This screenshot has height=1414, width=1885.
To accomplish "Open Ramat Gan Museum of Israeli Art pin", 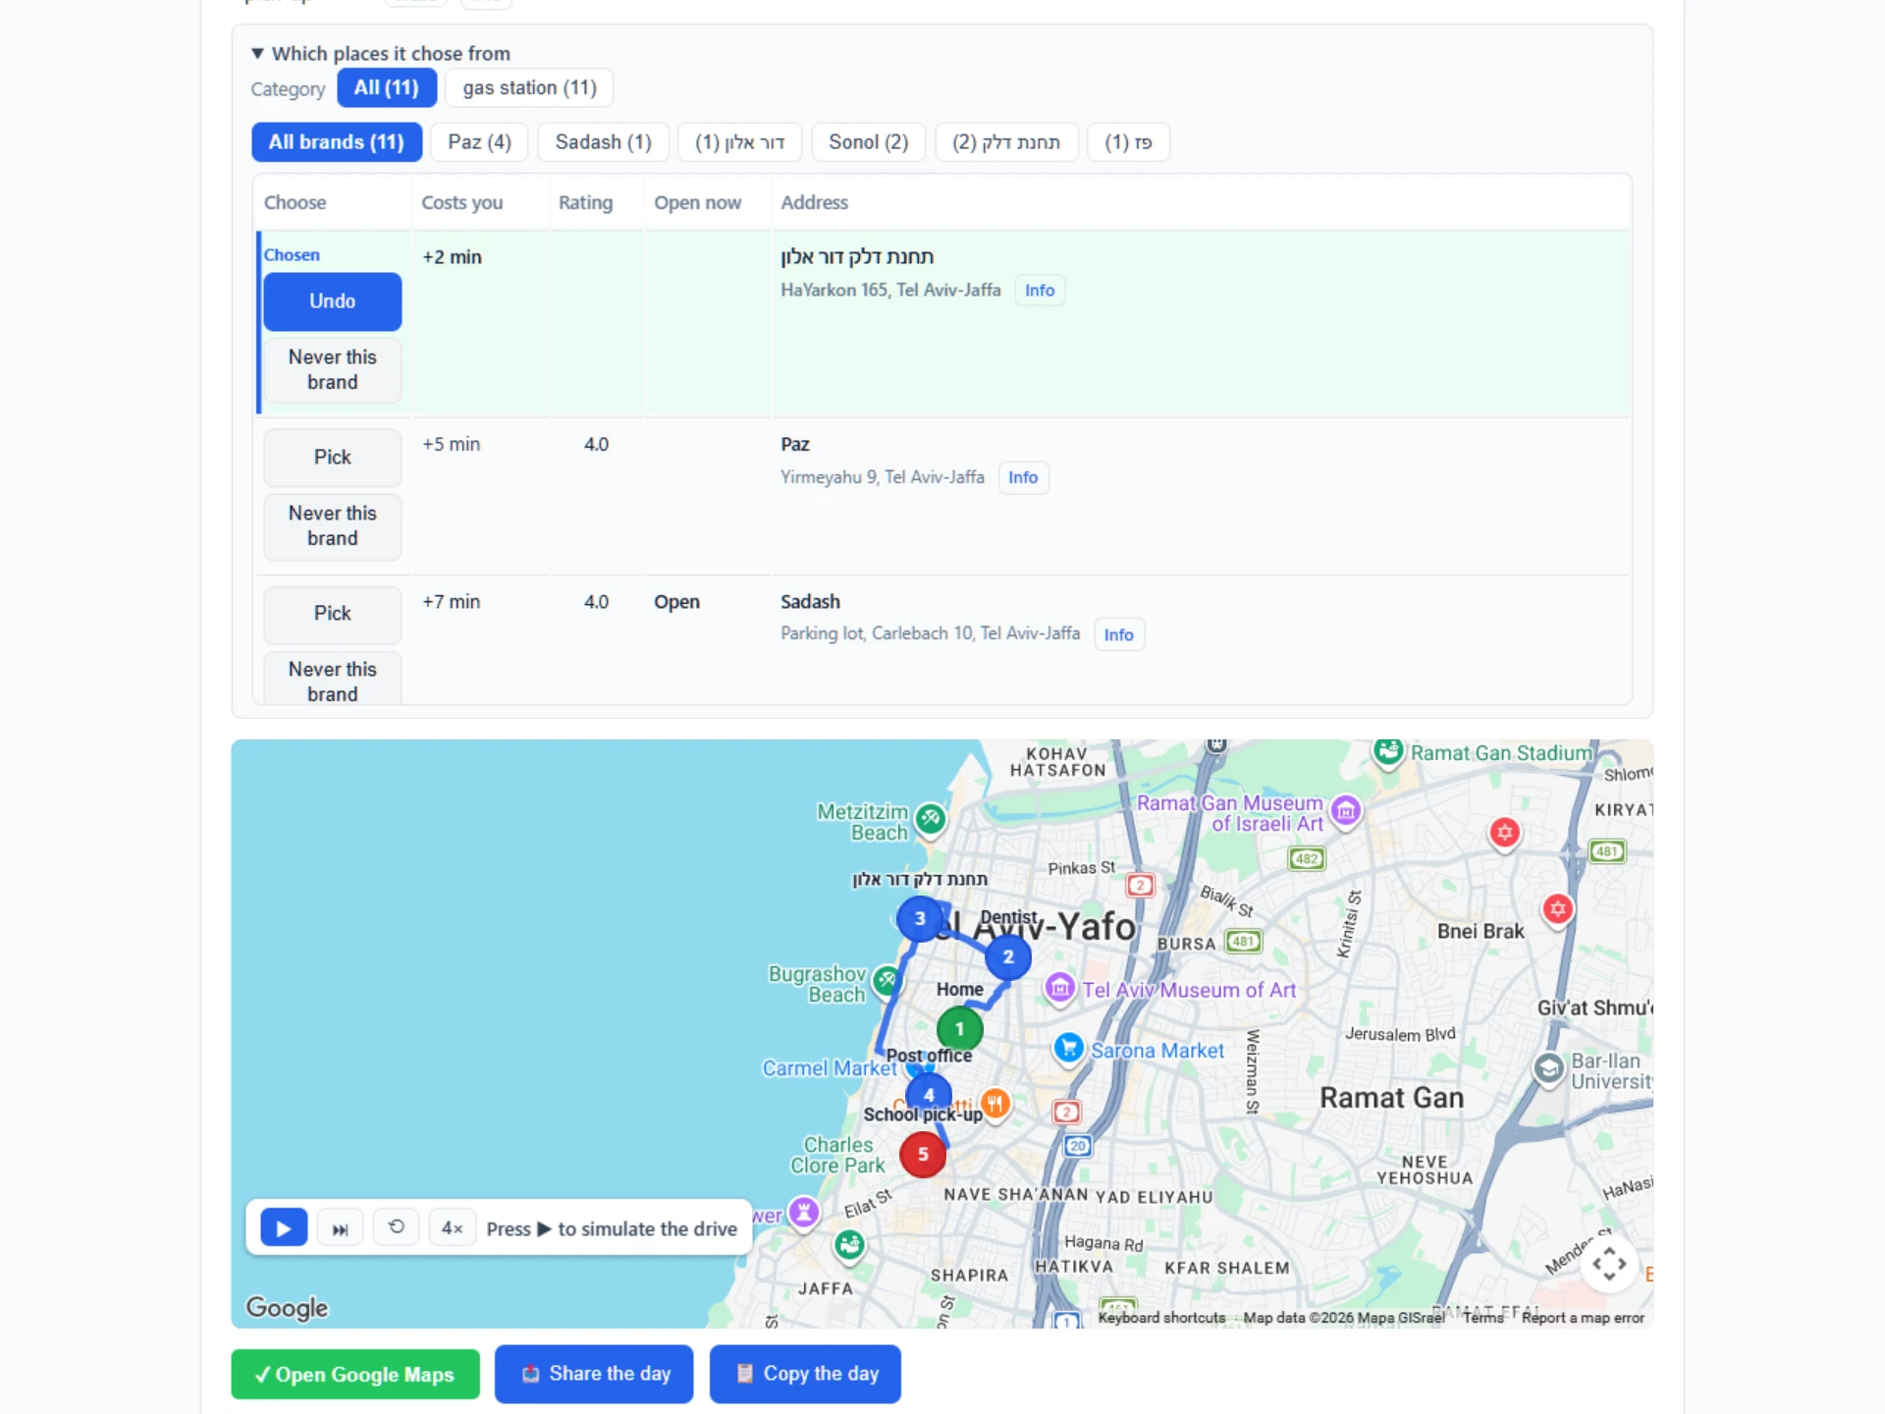I will (x=1346, y=812).
